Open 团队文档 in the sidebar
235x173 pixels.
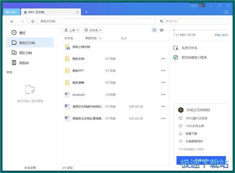22,53
